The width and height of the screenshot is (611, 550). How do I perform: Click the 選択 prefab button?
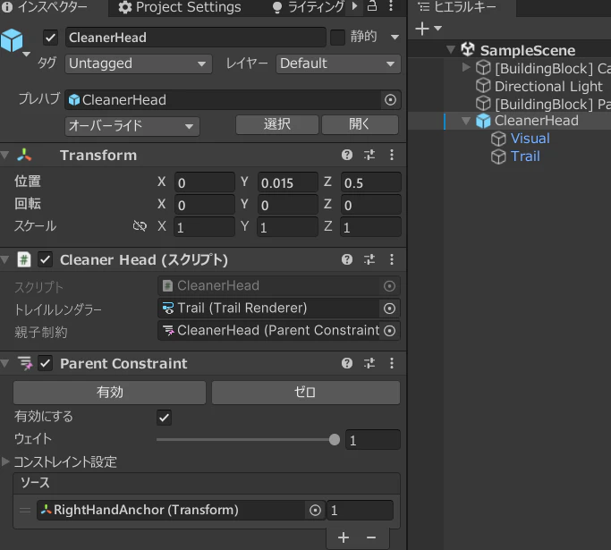pyautogui.click(x=277, y=124)
